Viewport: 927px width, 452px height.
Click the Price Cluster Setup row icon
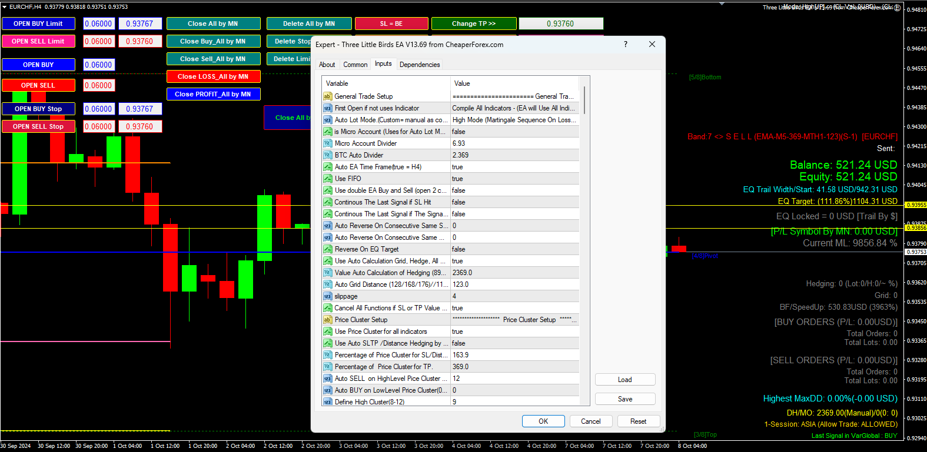pos(328,320)
